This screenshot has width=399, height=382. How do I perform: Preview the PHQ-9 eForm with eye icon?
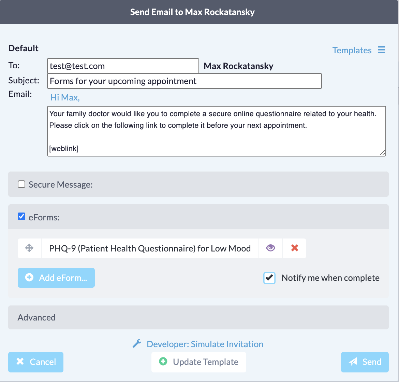tap(270, 248)
